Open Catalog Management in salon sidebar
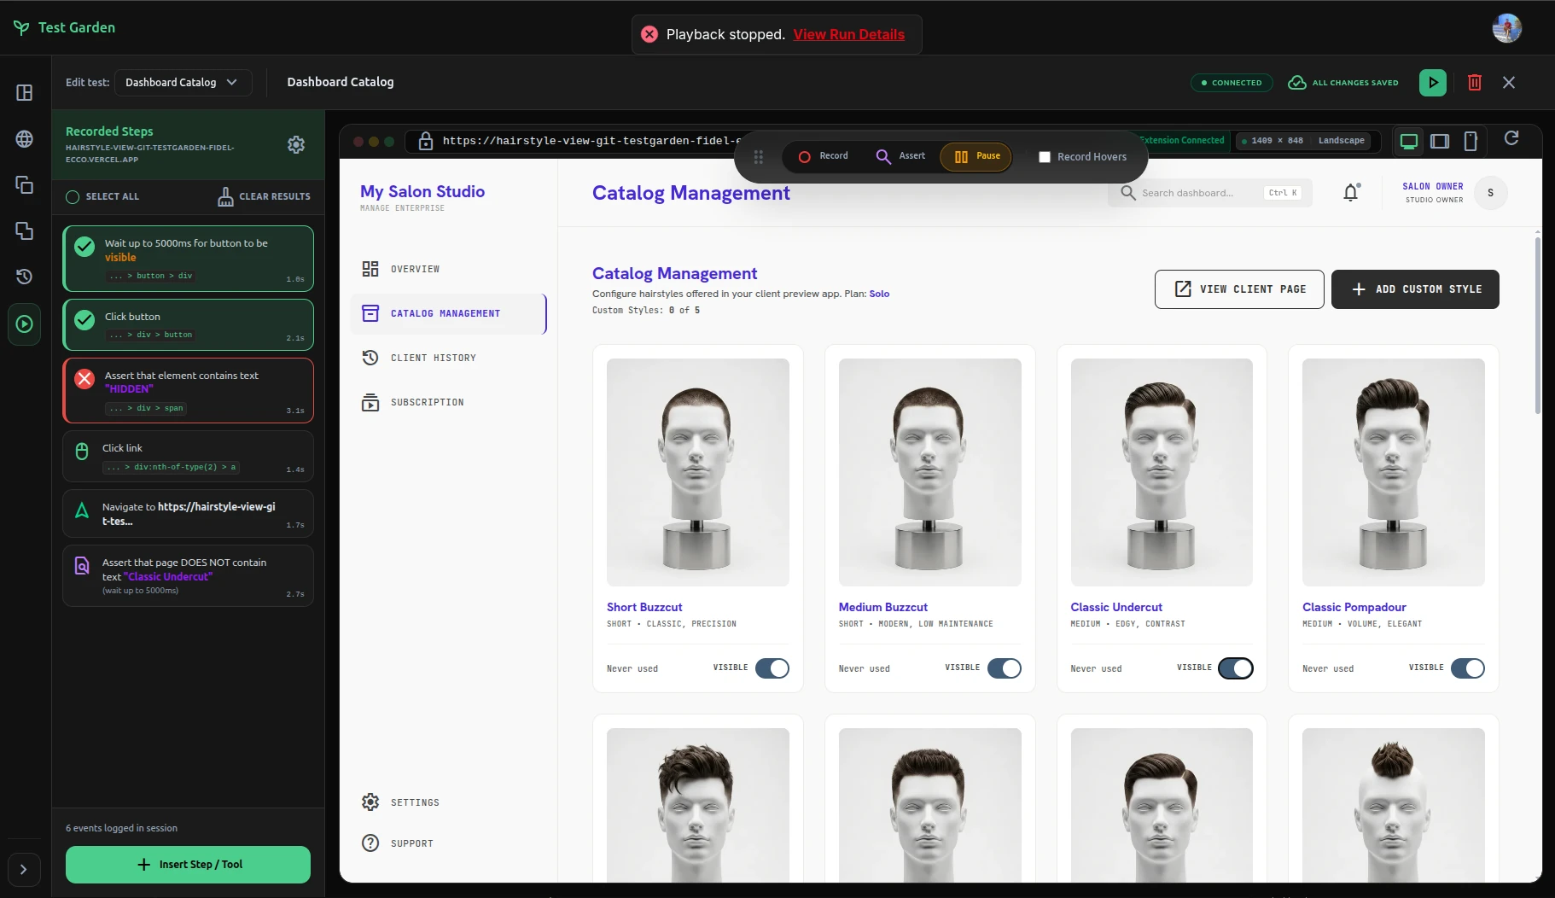 [448, 313]
